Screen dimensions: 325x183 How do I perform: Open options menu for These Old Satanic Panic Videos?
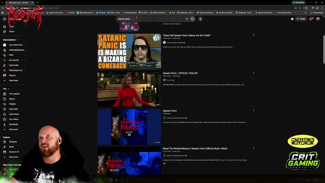point(253,35)
